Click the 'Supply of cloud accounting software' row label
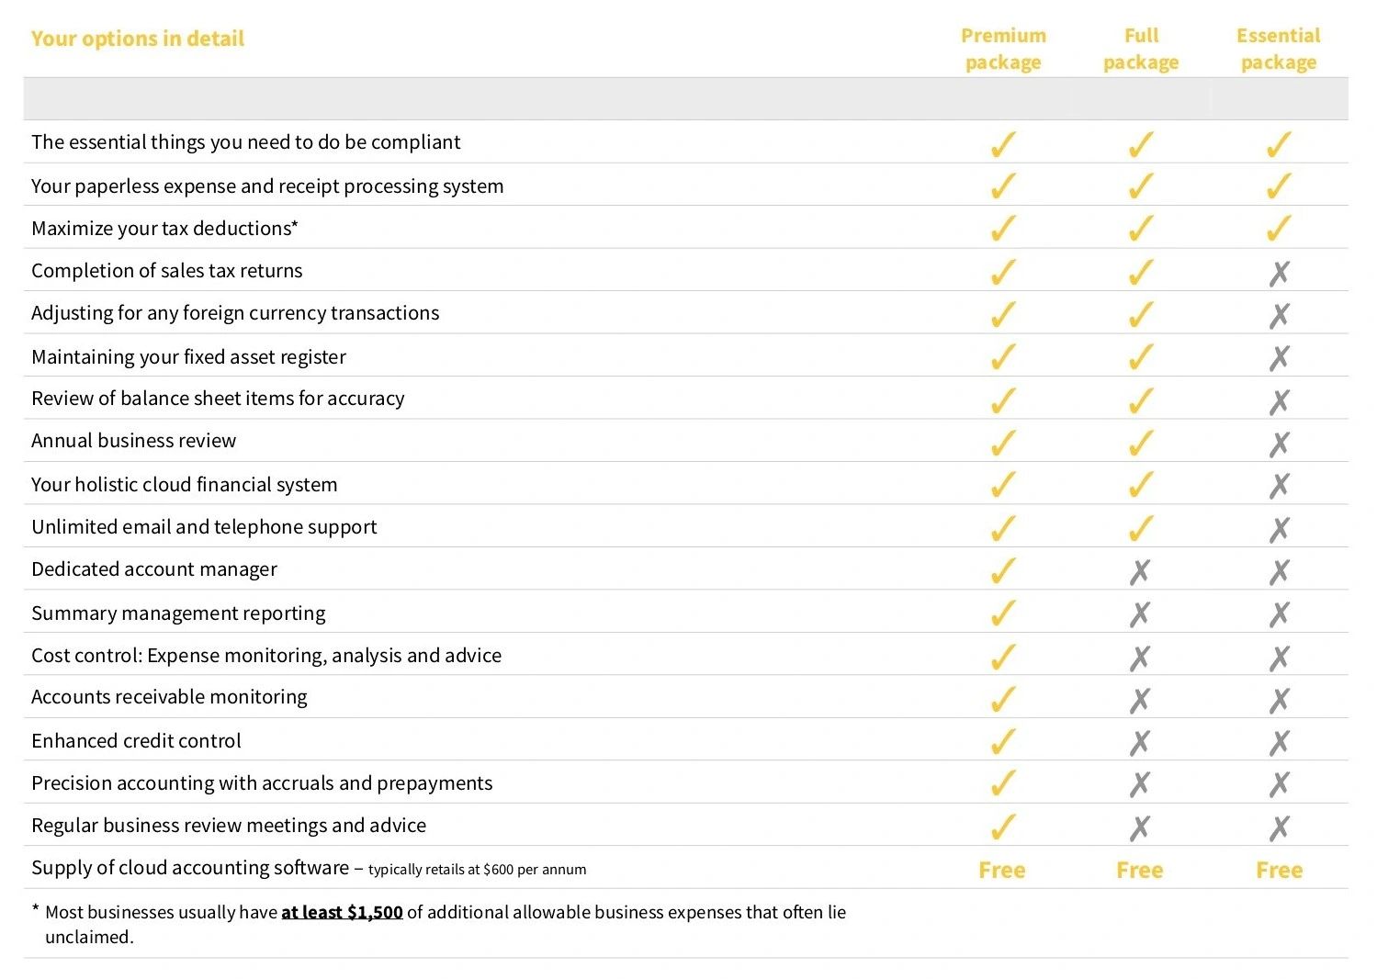The height and width of the screenshot is (979, 1377). [190, 868]
